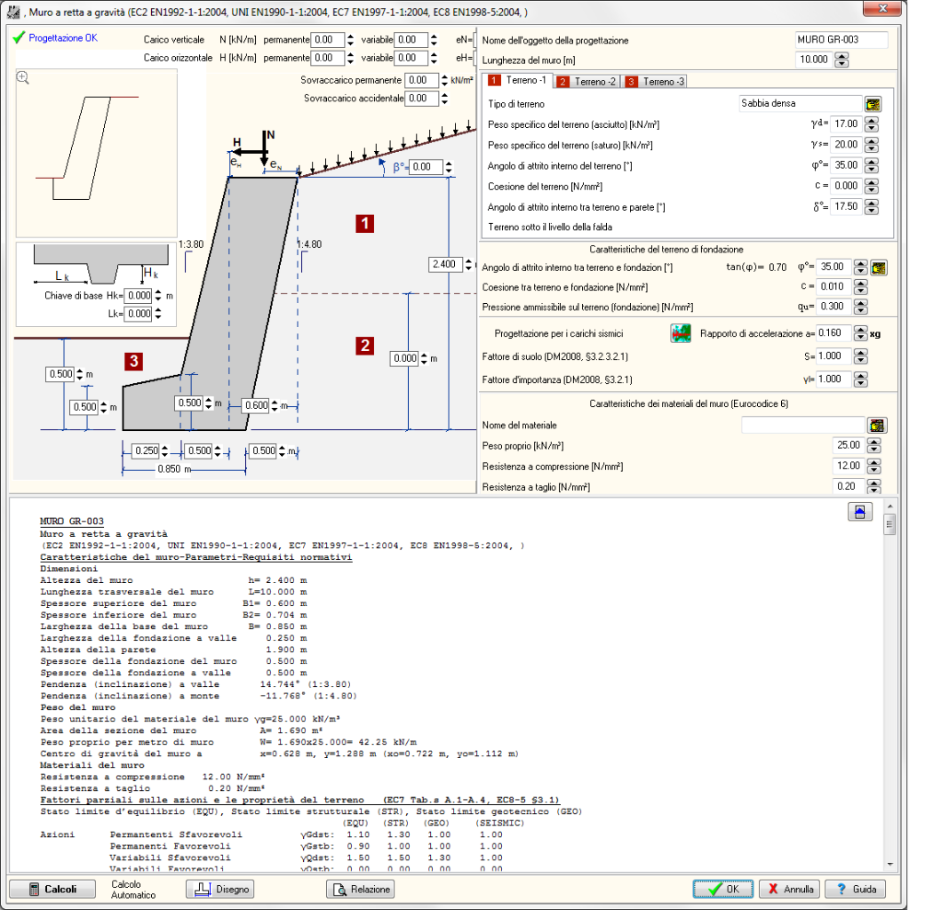Select the red soil marker 3 in the drawing
The height and width of the screenshot is (910, 933).
click(134, 362)
